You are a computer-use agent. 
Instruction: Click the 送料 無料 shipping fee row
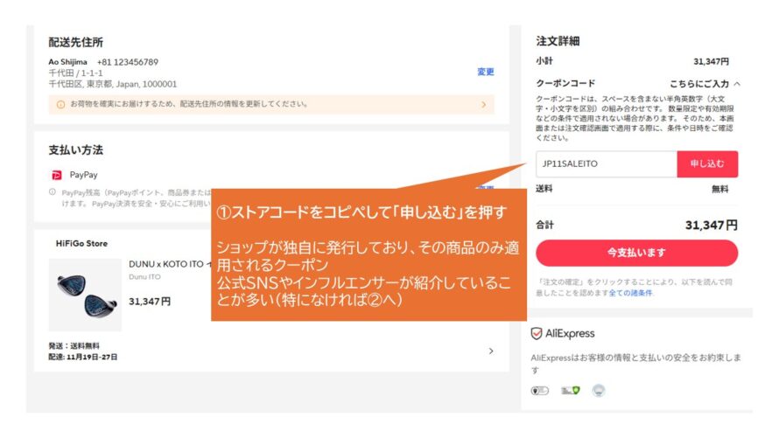tap(633, 189)
